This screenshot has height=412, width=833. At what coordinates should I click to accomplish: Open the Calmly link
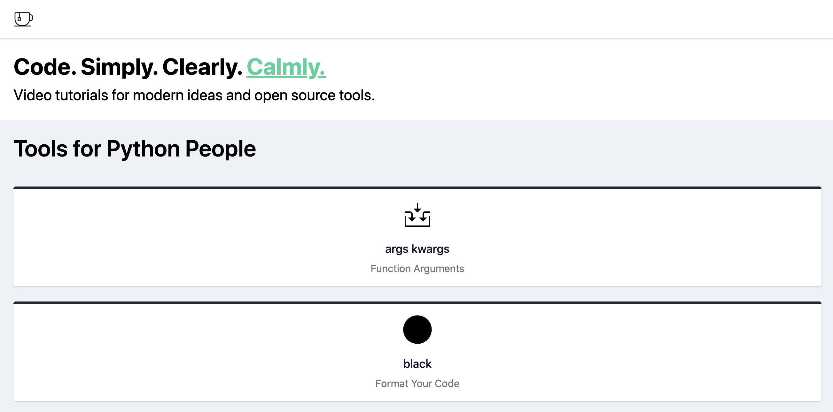tap(285, 67)
